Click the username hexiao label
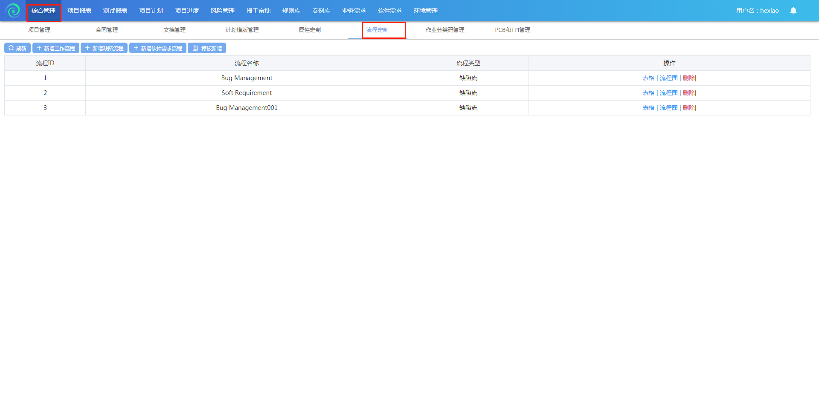 [757, 11]
